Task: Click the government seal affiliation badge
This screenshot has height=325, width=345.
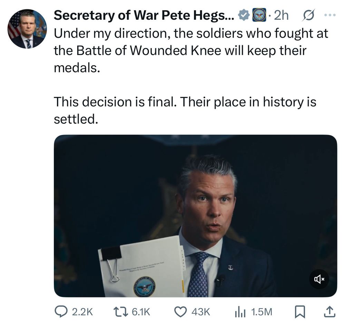Action: point(259,15)
